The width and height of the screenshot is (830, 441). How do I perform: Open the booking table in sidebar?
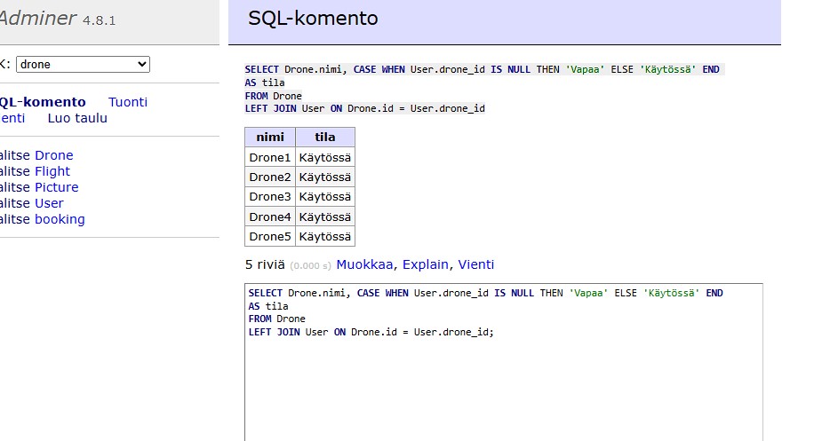point(60,219)
